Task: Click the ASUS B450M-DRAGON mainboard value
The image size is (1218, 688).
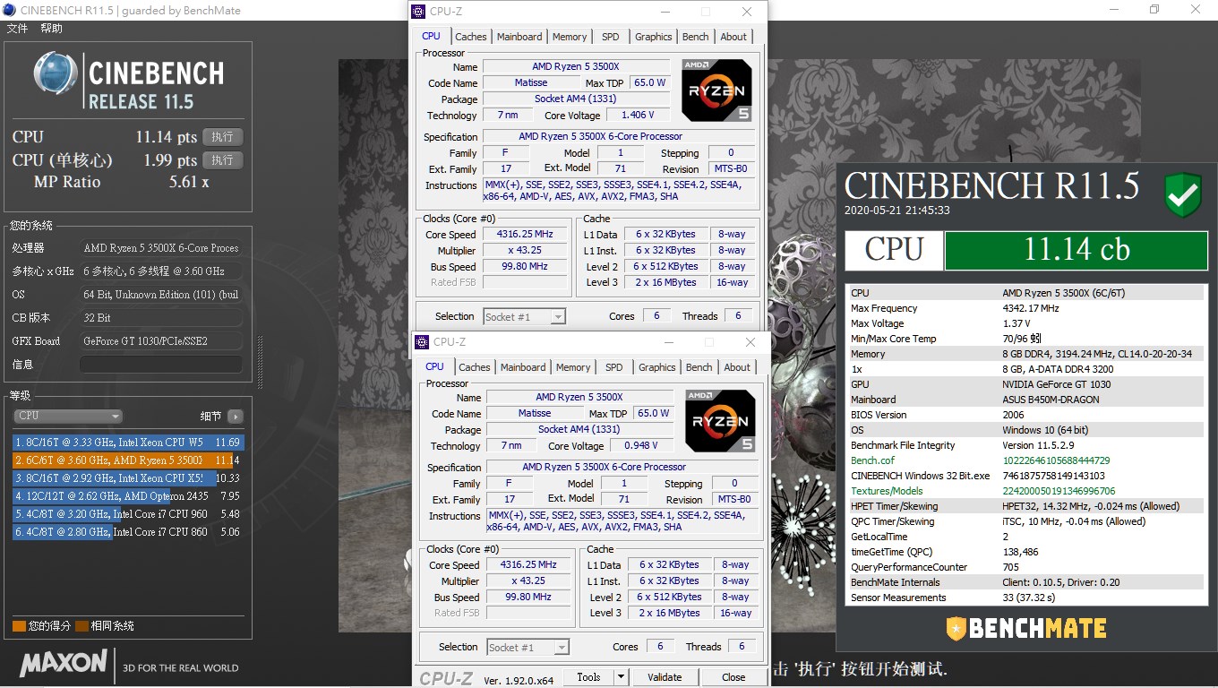Action: (x=1052, y=400)
